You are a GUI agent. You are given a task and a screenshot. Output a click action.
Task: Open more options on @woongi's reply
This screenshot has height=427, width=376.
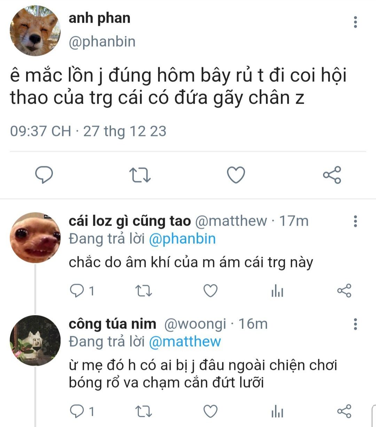pos(355,324)
